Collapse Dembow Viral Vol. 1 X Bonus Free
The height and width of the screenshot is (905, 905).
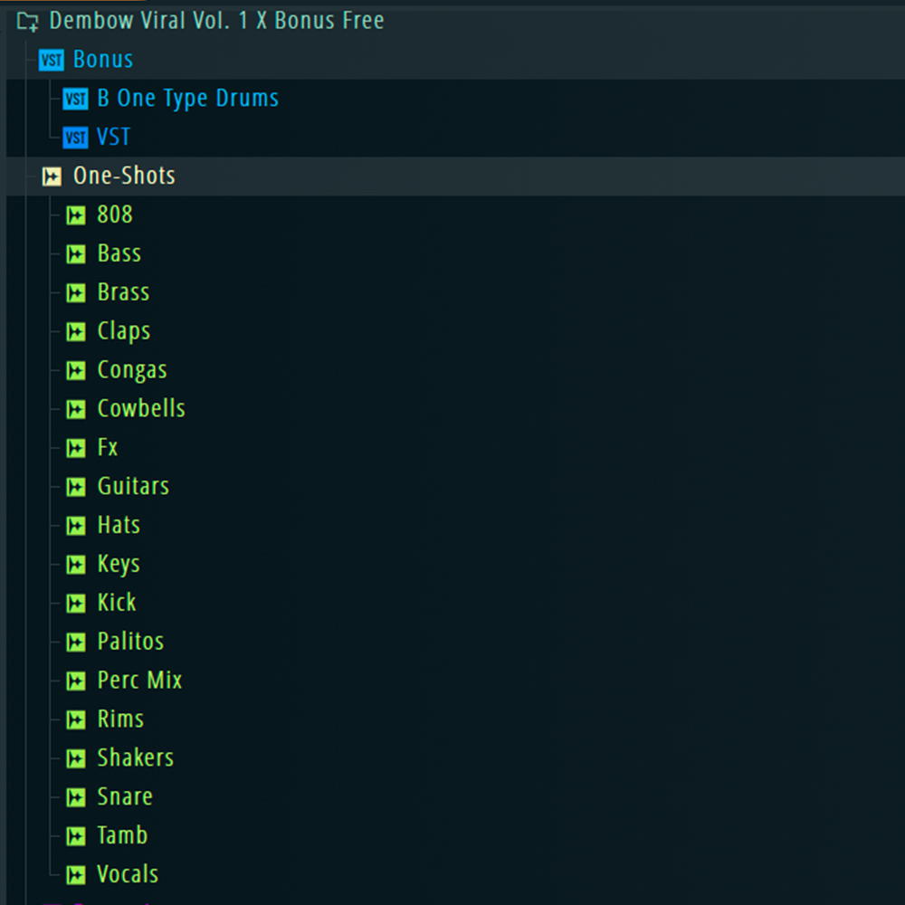click(216, 21)
